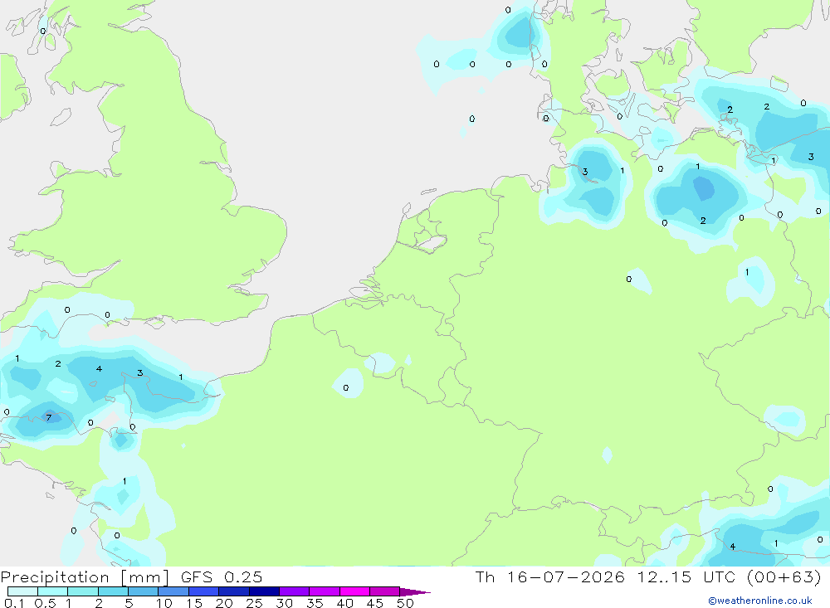
Task: Click the "25" legend scale number
Action: (254, 603)
